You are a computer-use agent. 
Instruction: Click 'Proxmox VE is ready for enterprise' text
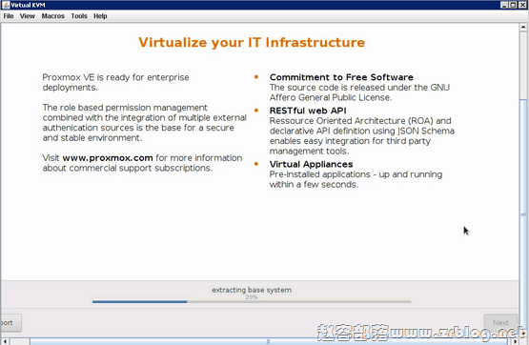[x=115, y=77]
